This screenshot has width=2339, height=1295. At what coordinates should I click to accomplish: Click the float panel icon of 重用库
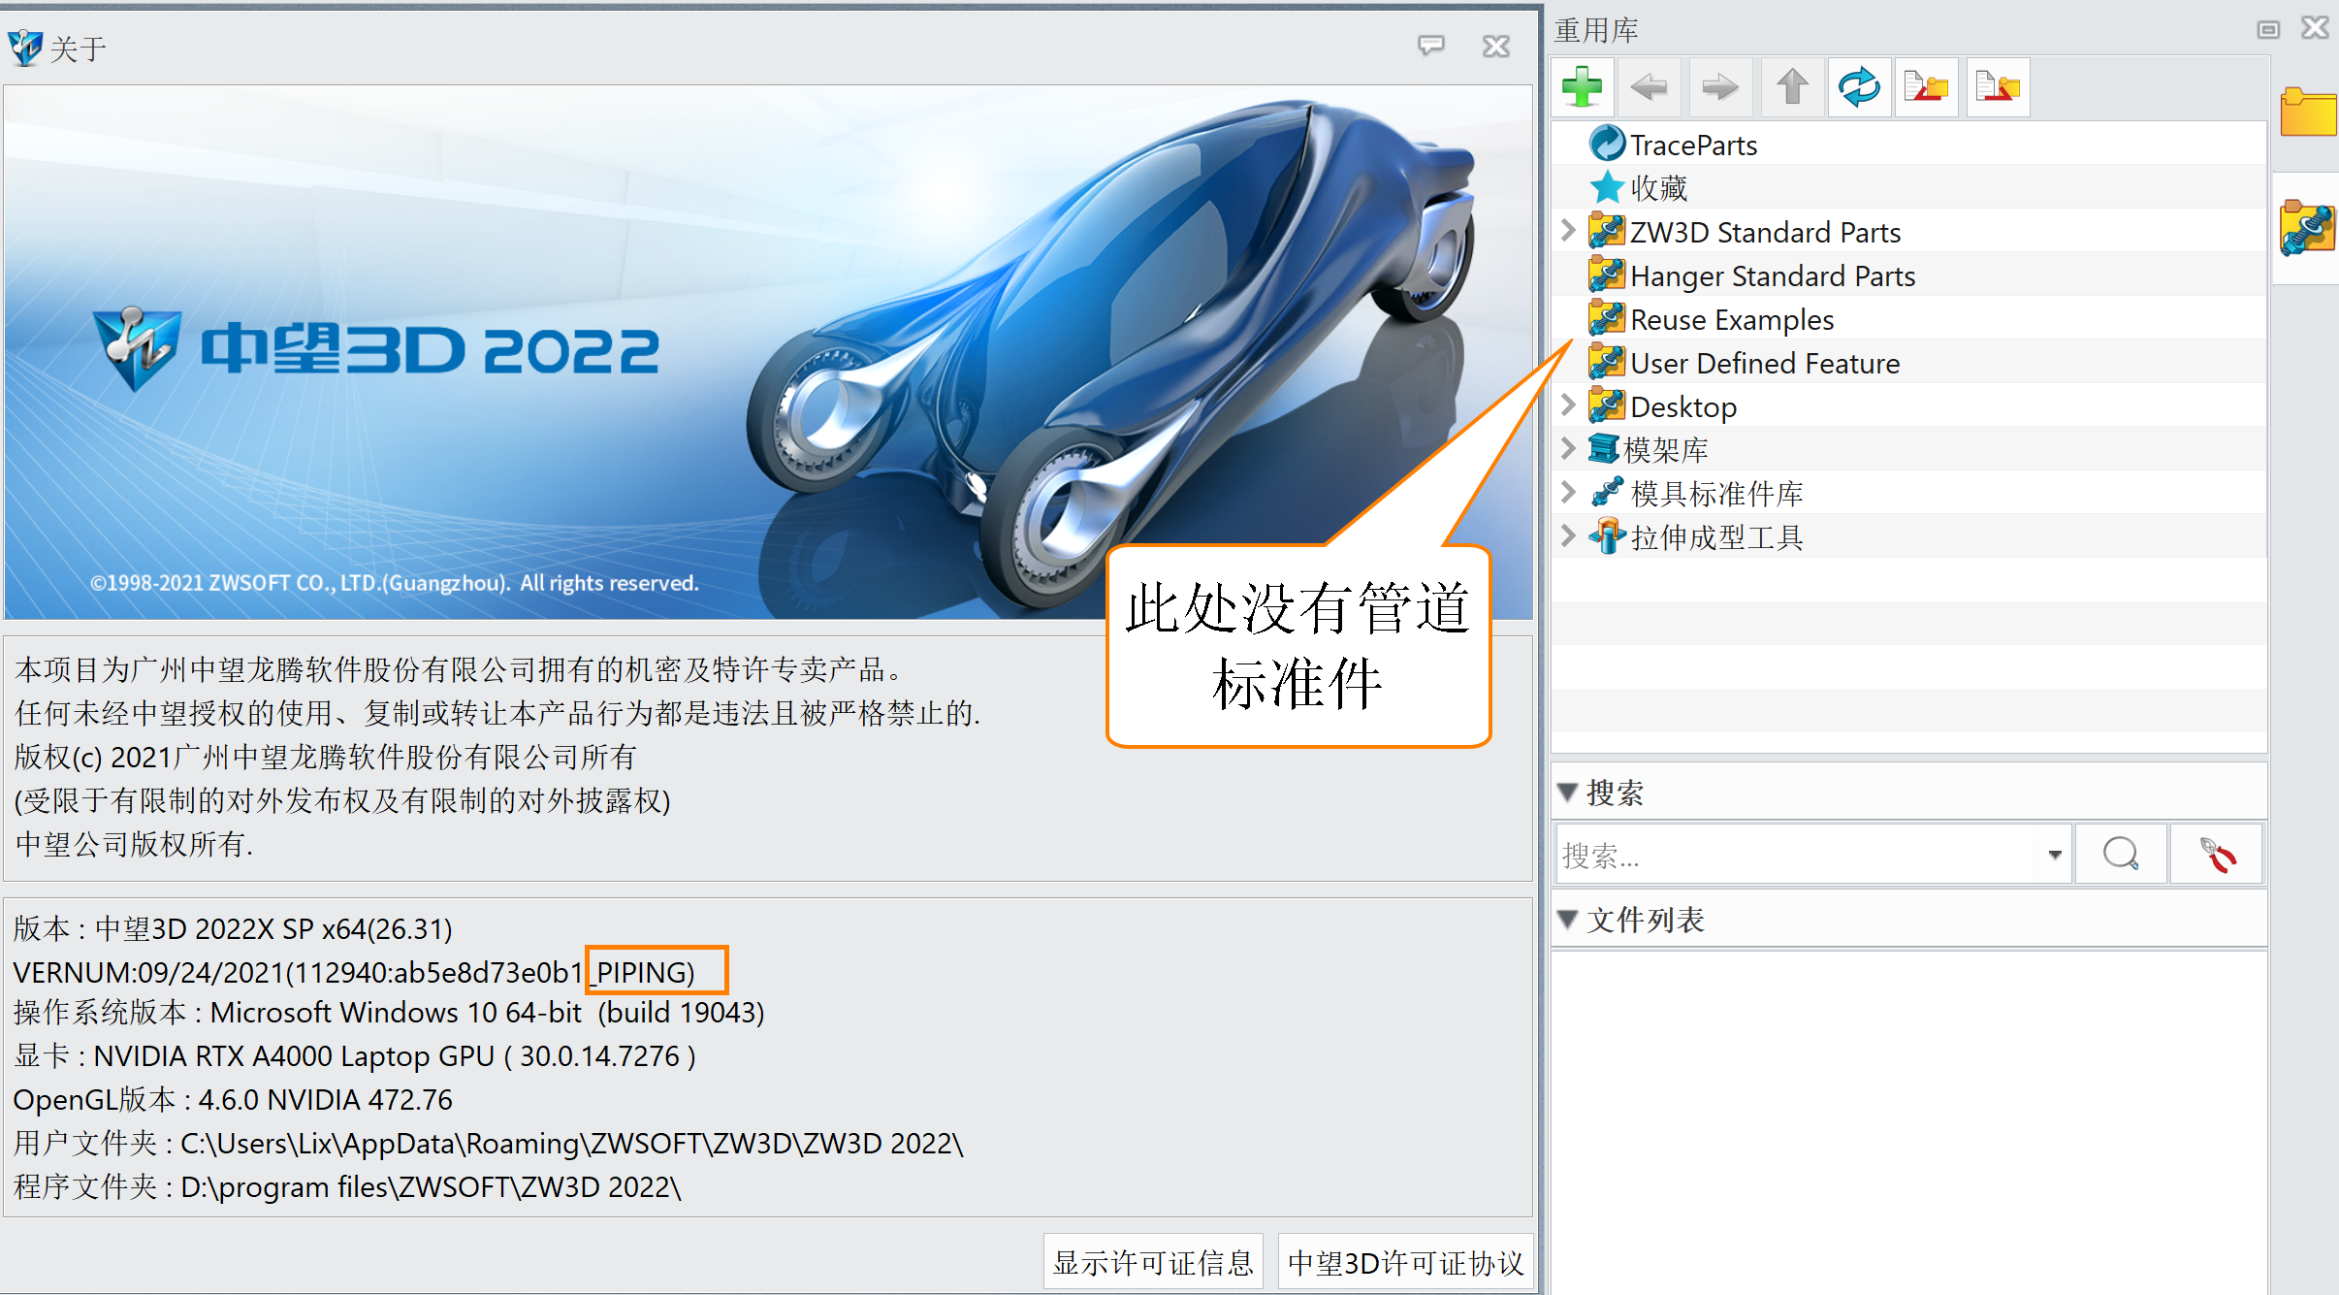2268,29
